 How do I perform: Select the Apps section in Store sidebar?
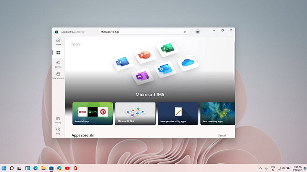pos(58,53)
